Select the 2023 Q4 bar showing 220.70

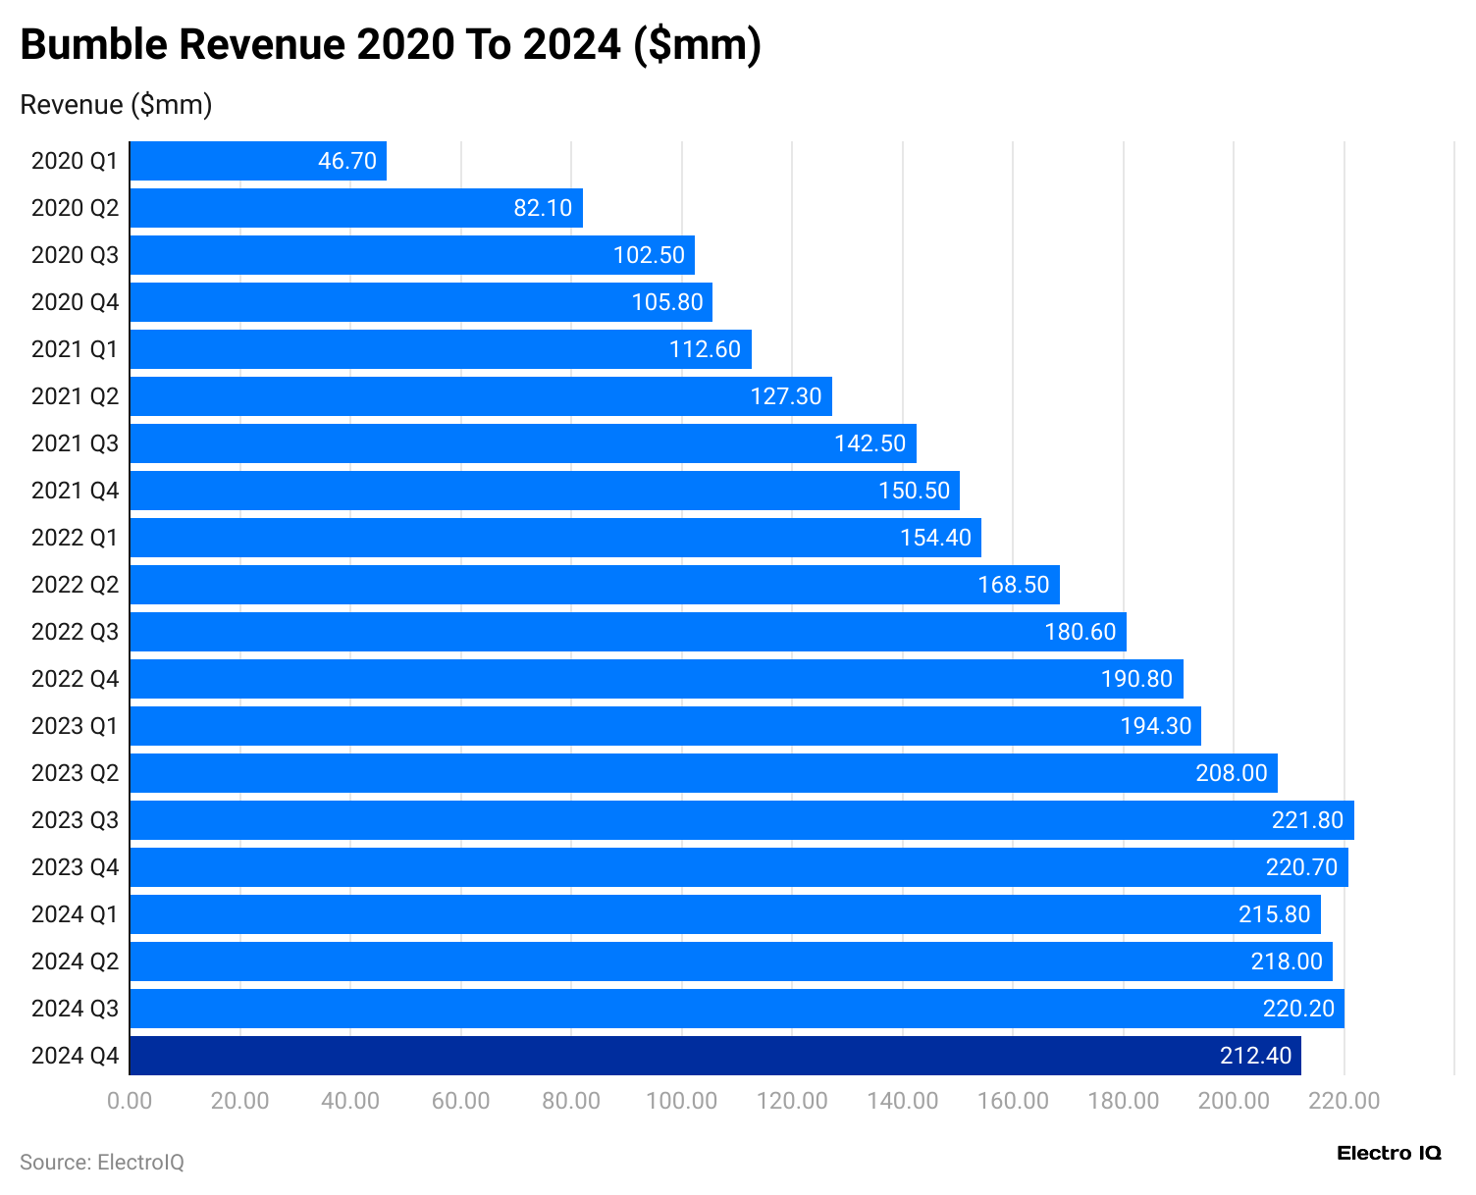point(739,867)
